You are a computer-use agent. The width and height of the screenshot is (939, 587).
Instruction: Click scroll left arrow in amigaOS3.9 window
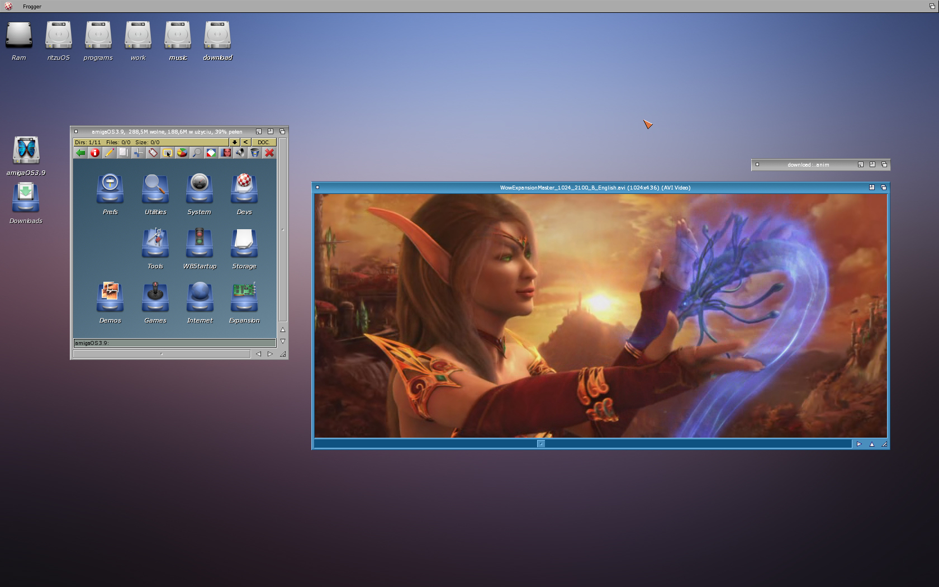258,354
